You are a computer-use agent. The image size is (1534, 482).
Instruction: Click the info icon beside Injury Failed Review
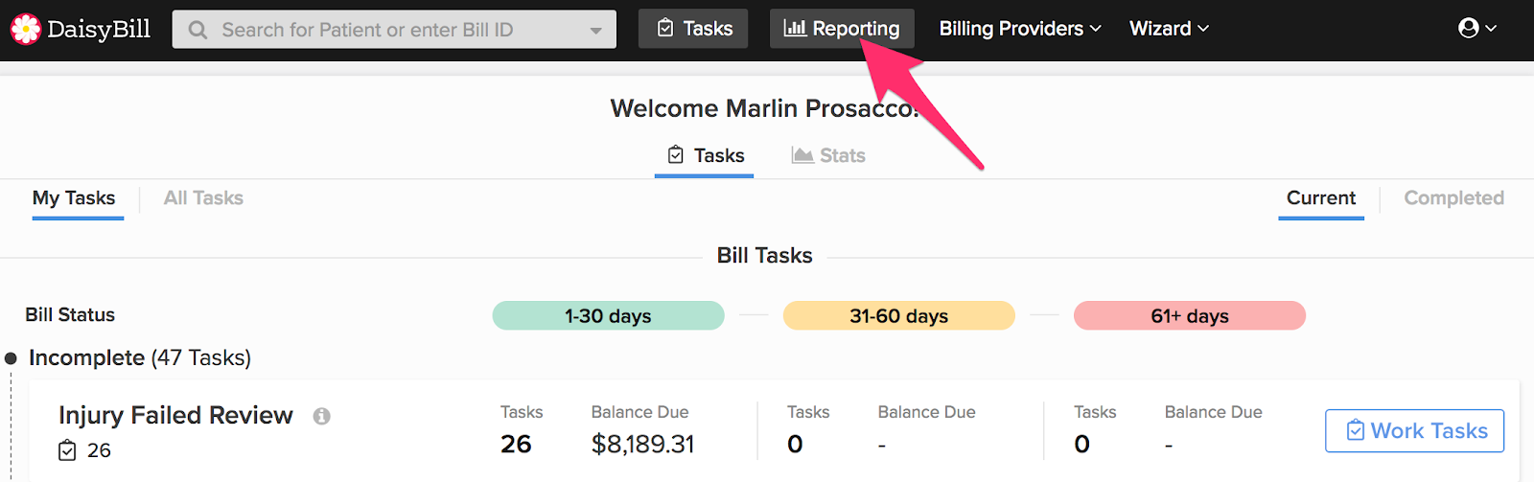[322, 416]
